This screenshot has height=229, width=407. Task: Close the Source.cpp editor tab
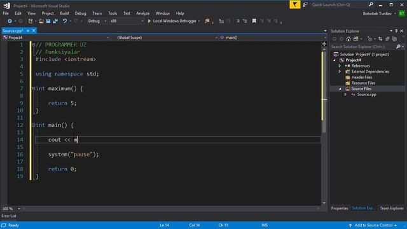(34, 31)
